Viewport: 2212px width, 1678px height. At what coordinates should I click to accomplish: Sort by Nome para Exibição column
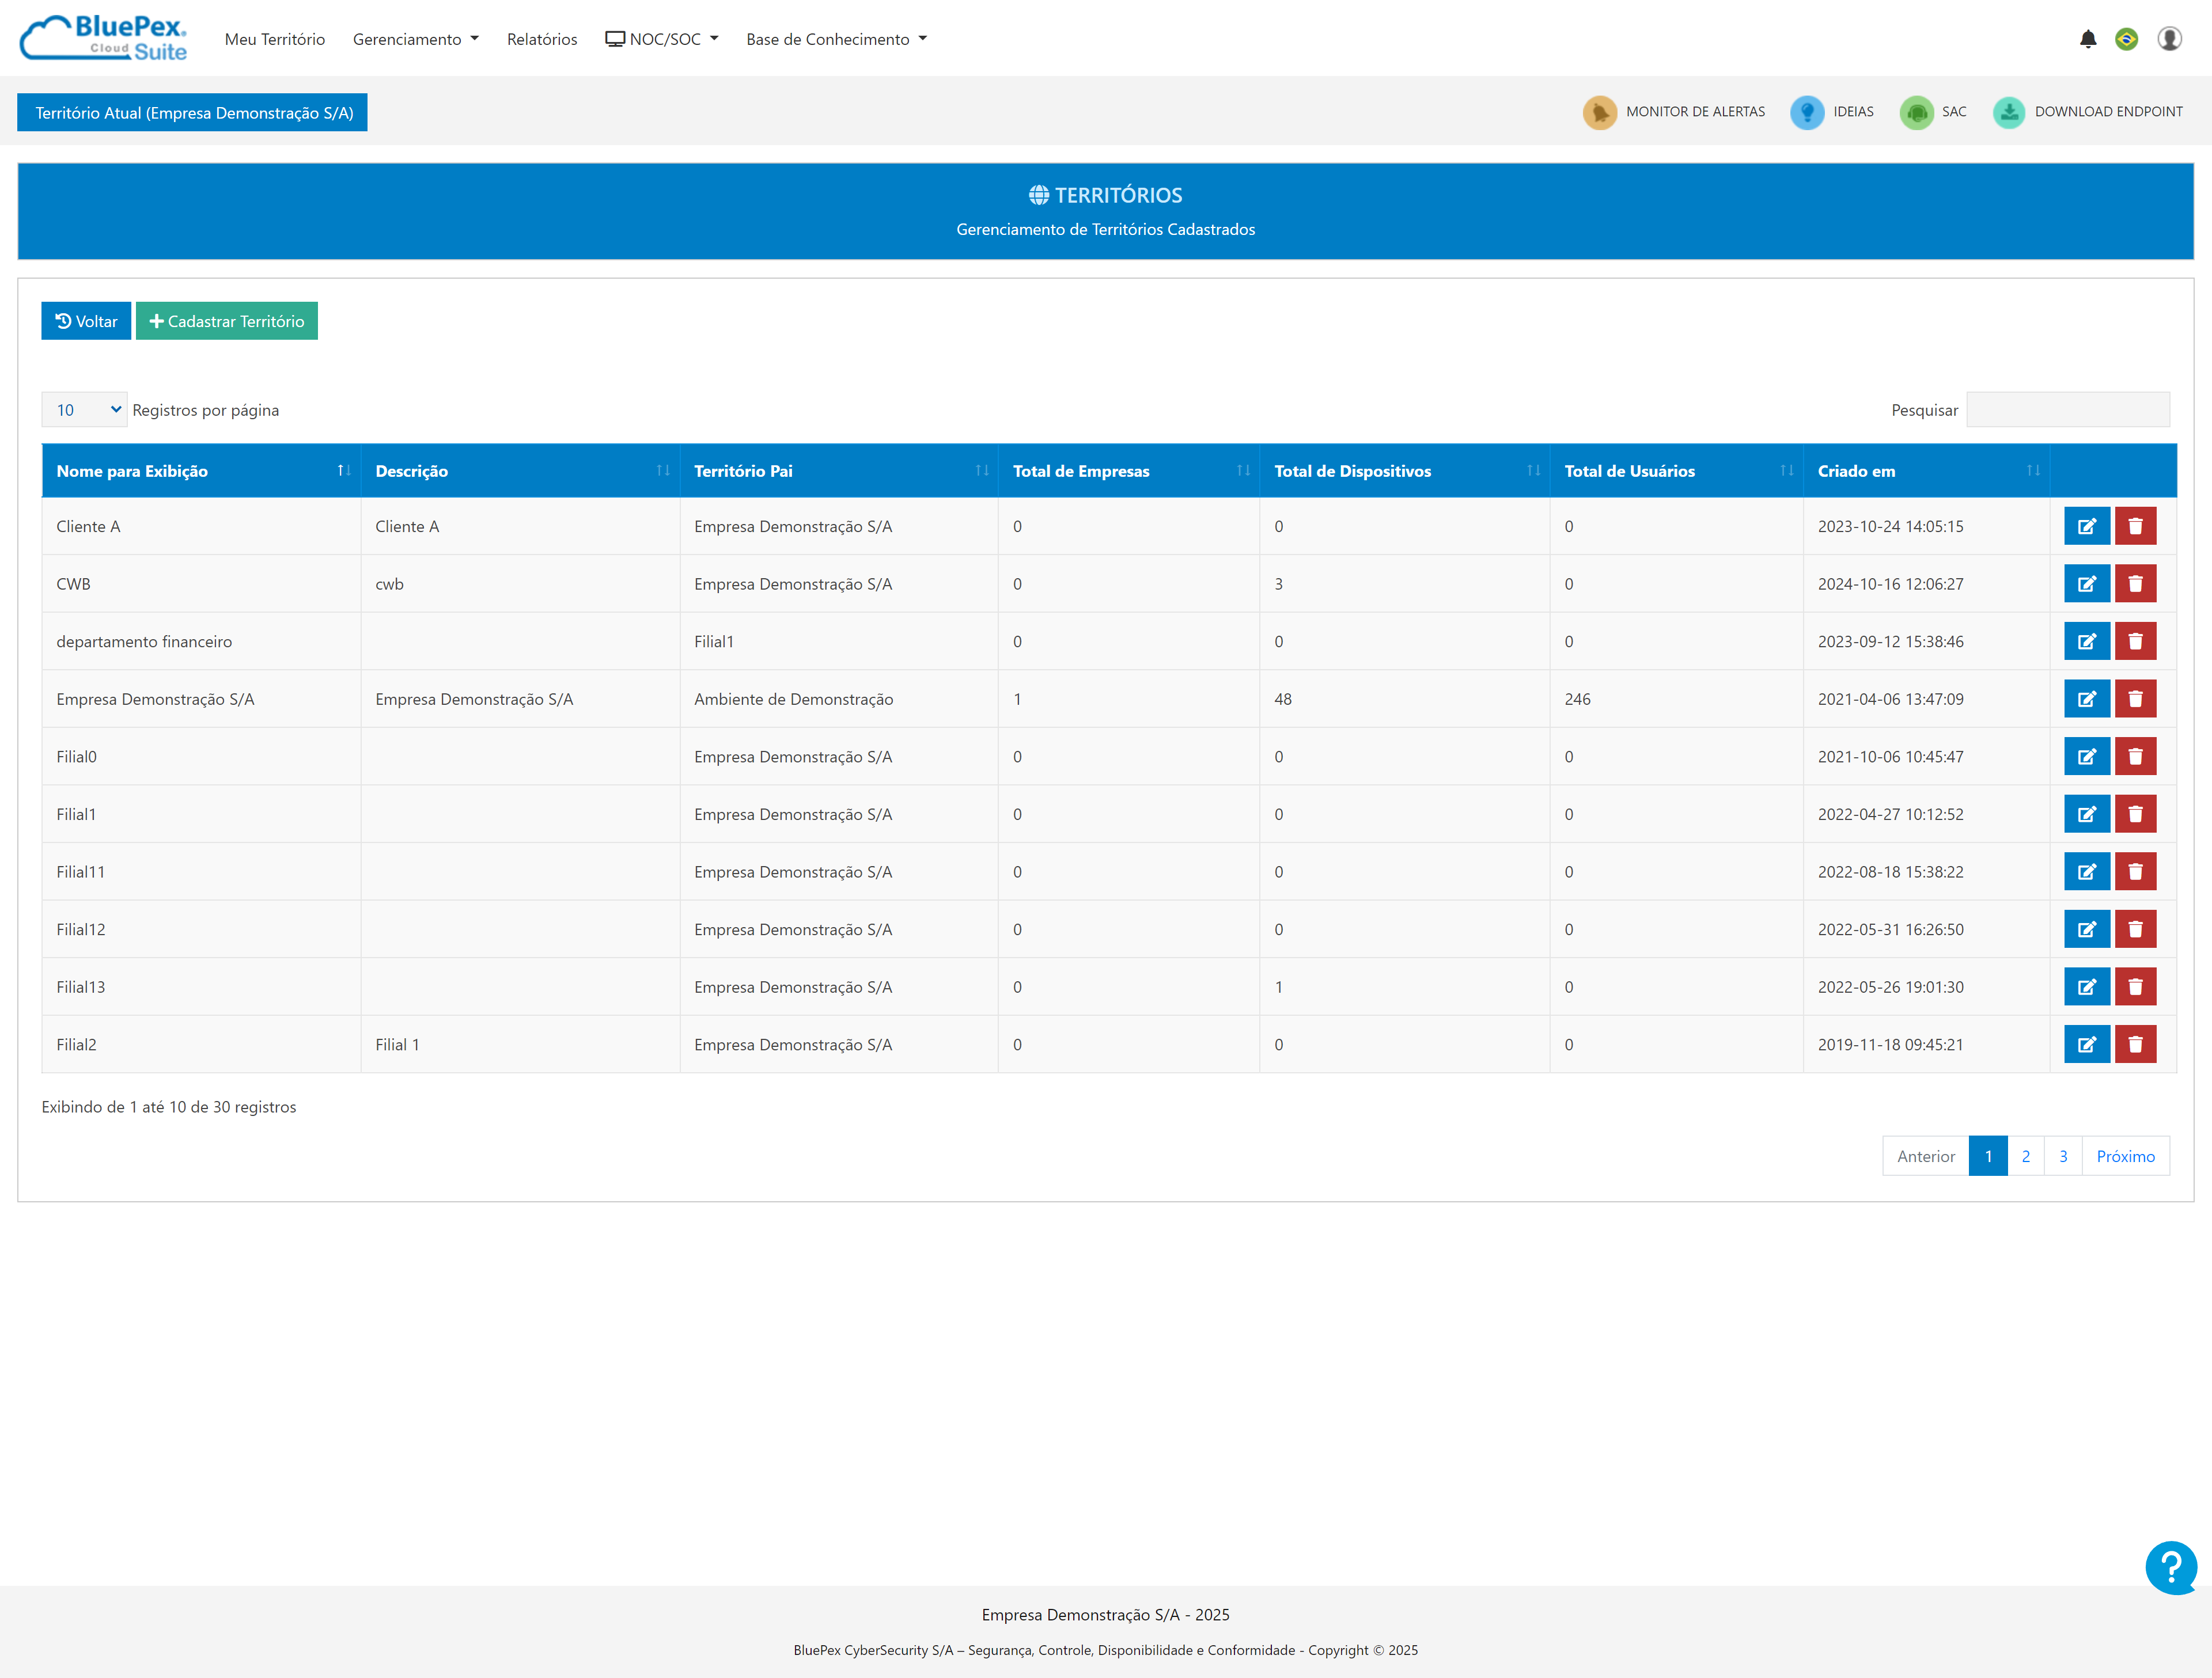tap(201, 470)
